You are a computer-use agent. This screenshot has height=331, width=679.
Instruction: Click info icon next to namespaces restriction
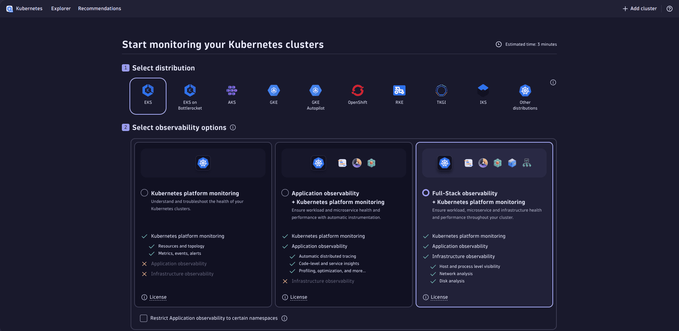point(284,318)
